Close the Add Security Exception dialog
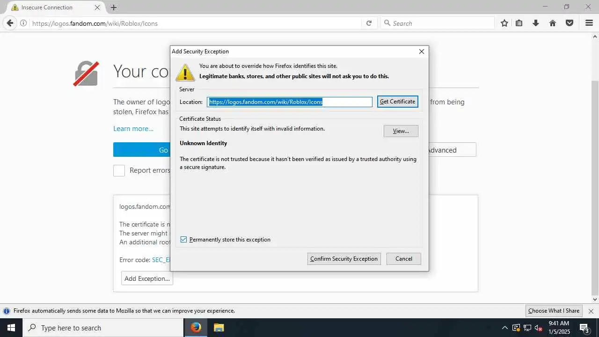599x337 pixels. point(421,51)
